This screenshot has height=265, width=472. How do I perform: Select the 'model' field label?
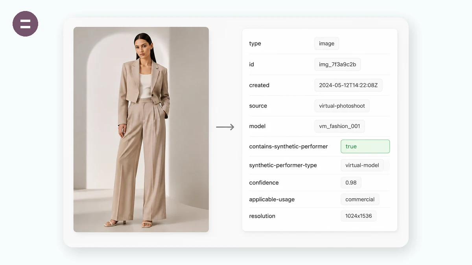click(x=257, y=126)
